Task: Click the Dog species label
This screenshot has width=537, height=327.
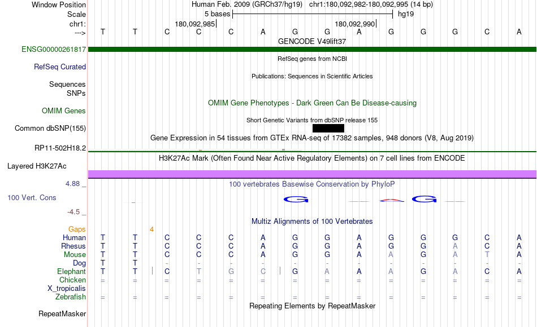Action: 80,263
